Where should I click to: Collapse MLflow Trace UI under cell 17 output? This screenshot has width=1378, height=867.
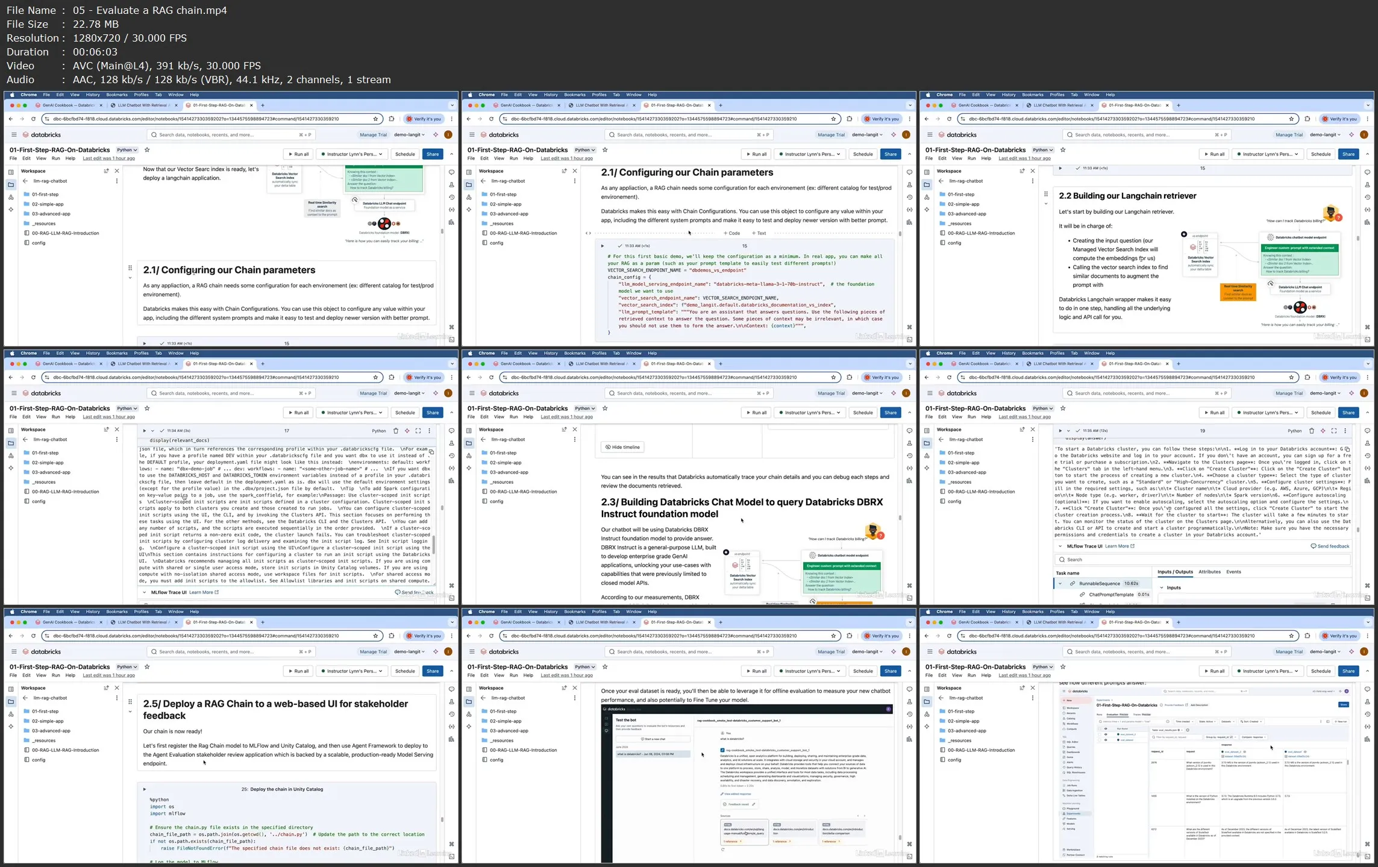(x=145, y=592)
